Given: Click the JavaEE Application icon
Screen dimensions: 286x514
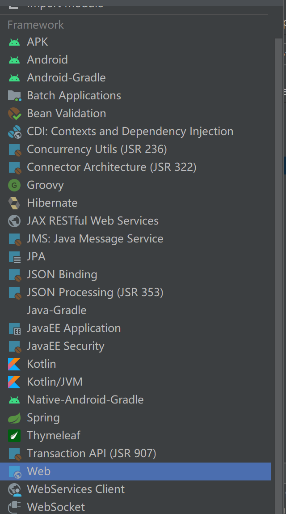Looking at the screenshot, I should point(15,328).
